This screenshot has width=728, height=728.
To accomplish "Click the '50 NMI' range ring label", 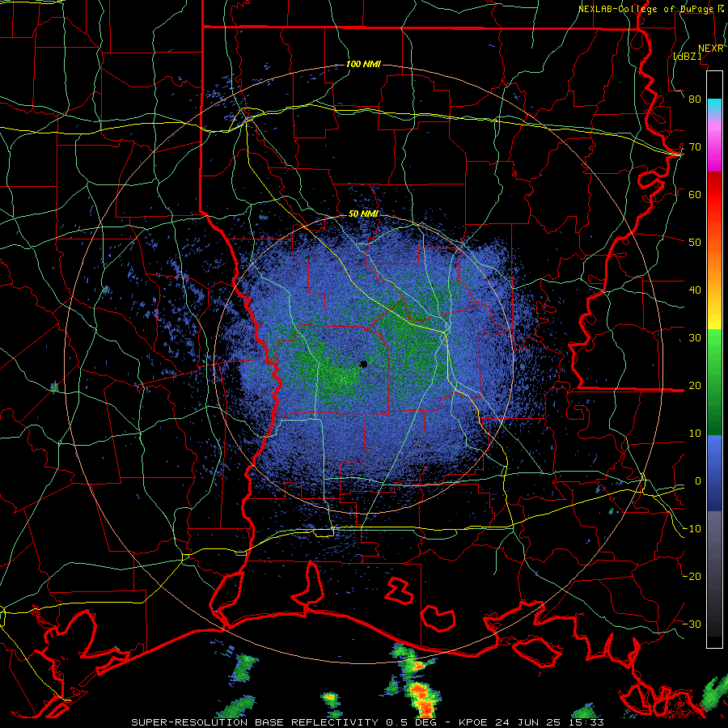I will [x=363, y=214].
